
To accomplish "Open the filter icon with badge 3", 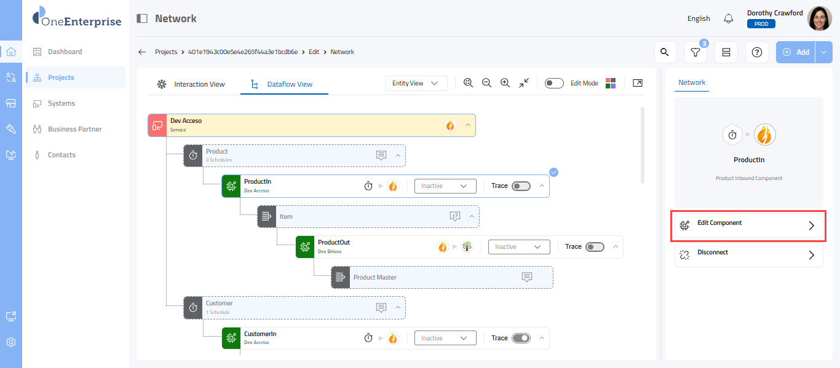I will point(695,52).
